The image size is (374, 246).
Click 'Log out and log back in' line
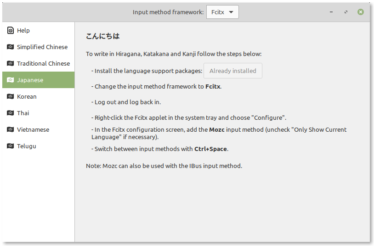click(126, 102)
